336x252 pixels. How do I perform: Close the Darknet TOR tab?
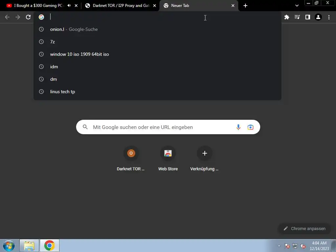(155, 6)
